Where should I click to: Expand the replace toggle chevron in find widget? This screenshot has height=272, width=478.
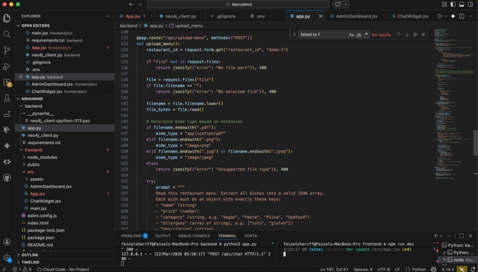[294, 34]
